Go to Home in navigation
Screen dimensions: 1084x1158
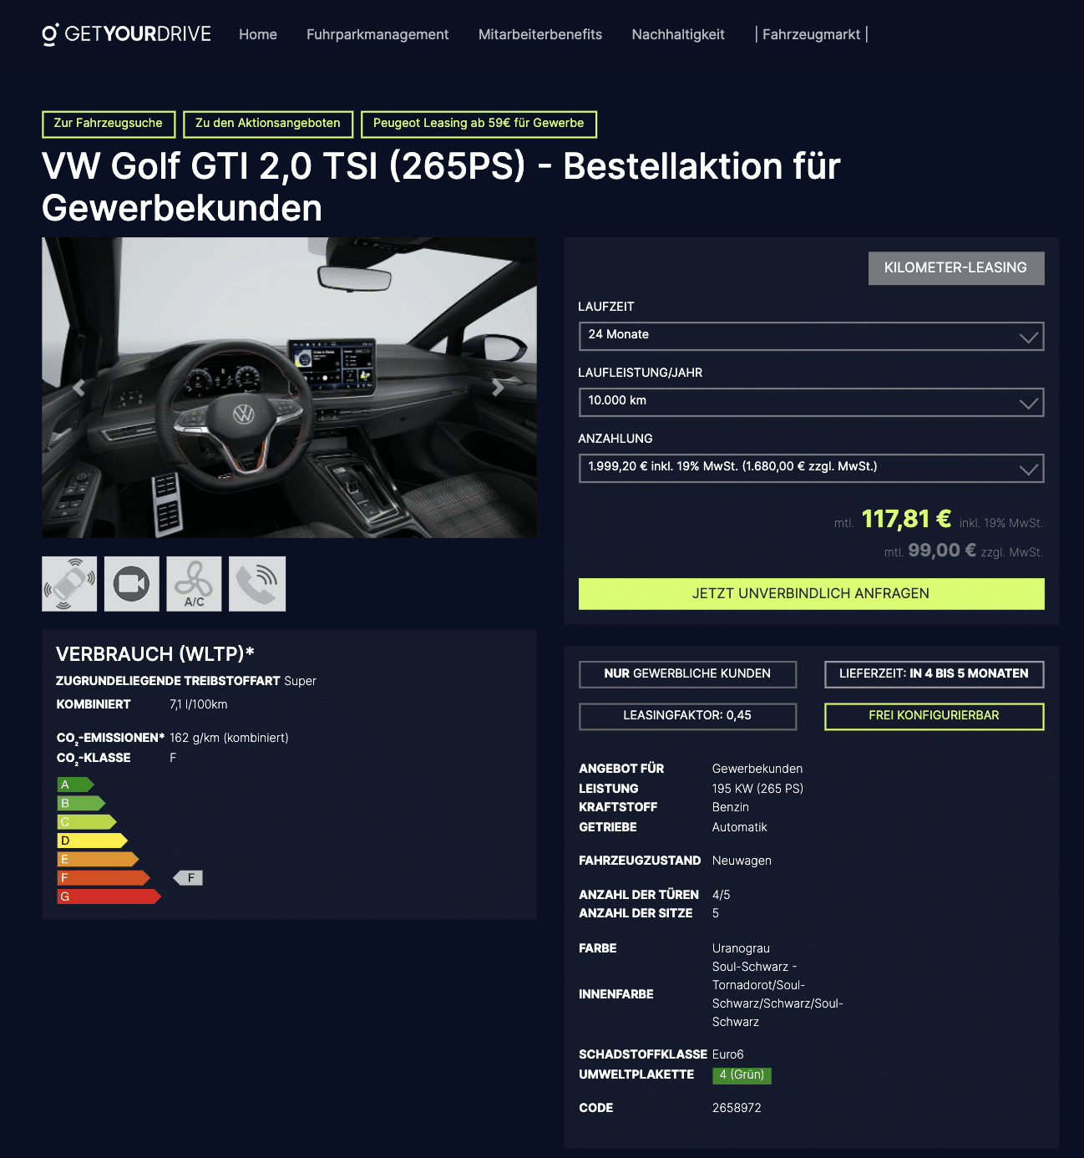[258, 34]
